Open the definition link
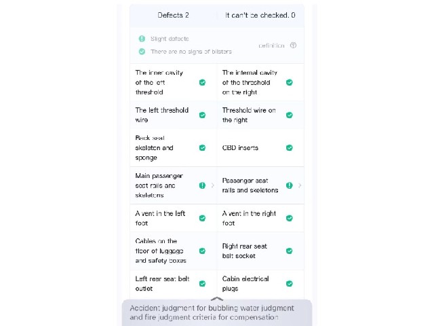Screen dimensions: 434x326 (x=271, y=46)
